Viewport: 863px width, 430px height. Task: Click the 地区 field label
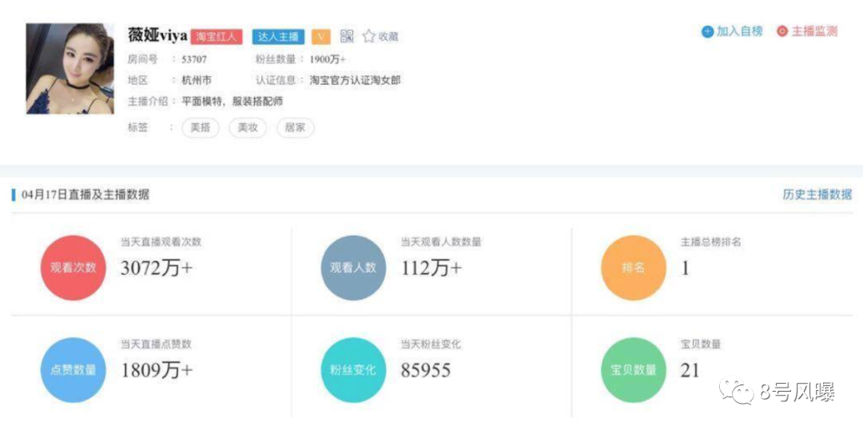coord(137,81)
